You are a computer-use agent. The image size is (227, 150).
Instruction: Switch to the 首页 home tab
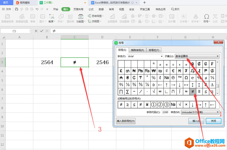(6, 3)
